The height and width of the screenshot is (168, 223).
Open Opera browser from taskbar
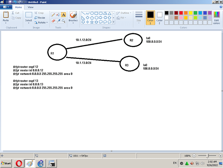(x=19, y=163)
